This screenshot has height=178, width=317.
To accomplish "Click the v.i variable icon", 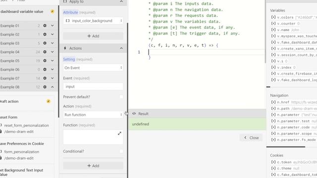I will 273,61.
